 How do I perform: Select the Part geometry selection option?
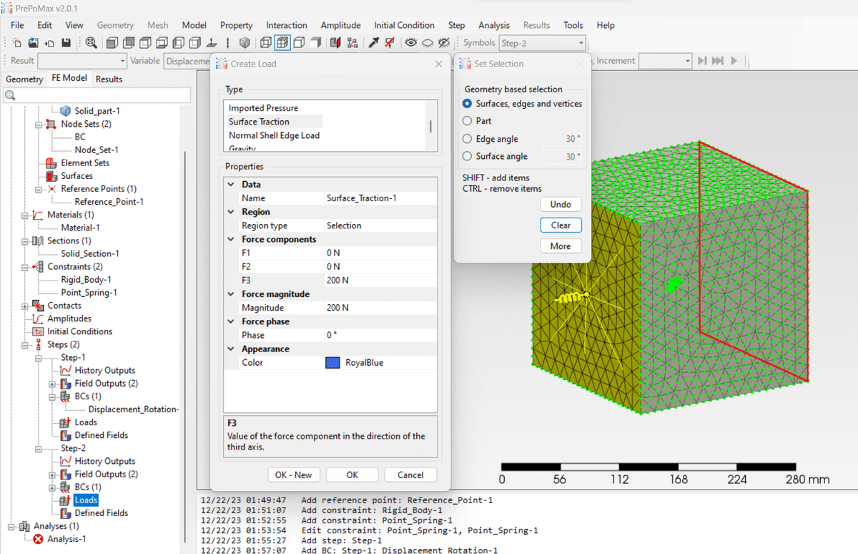tap(468, 121)
